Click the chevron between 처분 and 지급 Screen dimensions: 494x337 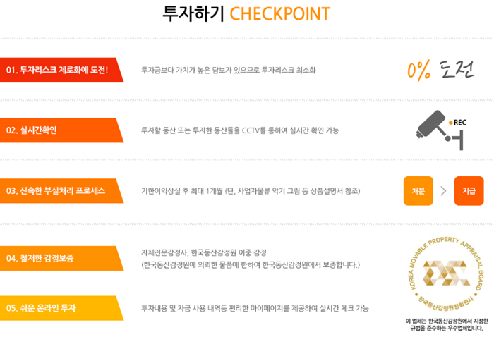click(x=443, y=190)
